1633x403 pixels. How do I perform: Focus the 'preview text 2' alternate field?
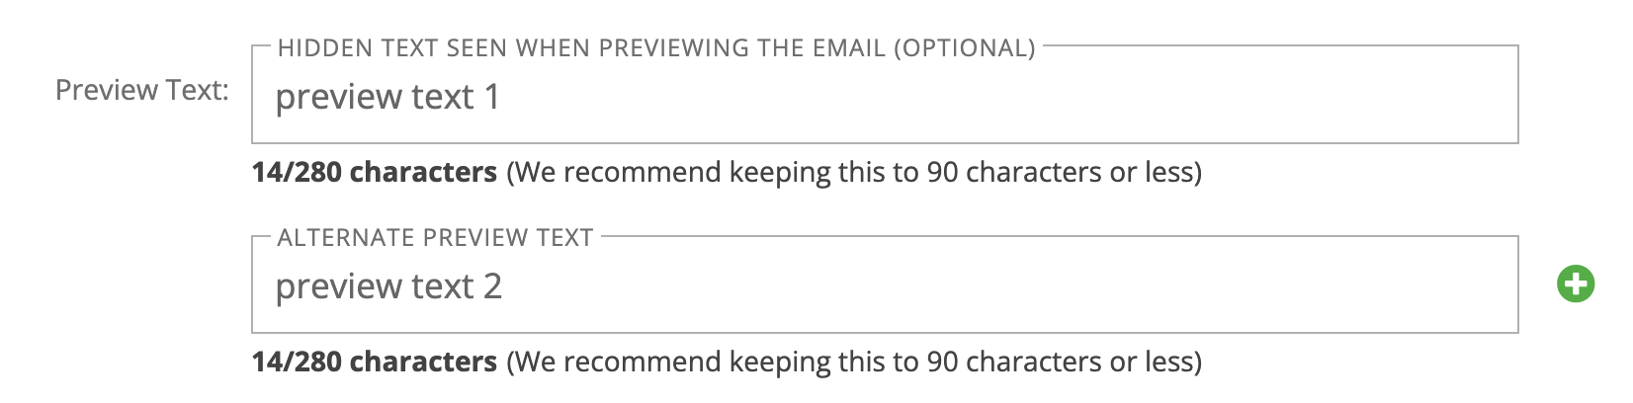[885, 286]
